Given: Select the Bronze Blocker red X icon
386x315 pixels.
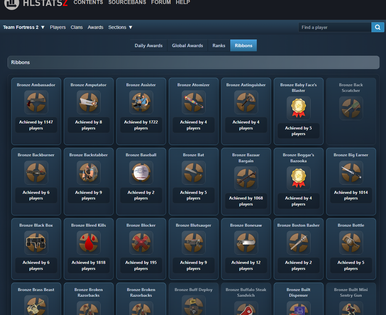Looking at the screenshot, I should point(141,243).
